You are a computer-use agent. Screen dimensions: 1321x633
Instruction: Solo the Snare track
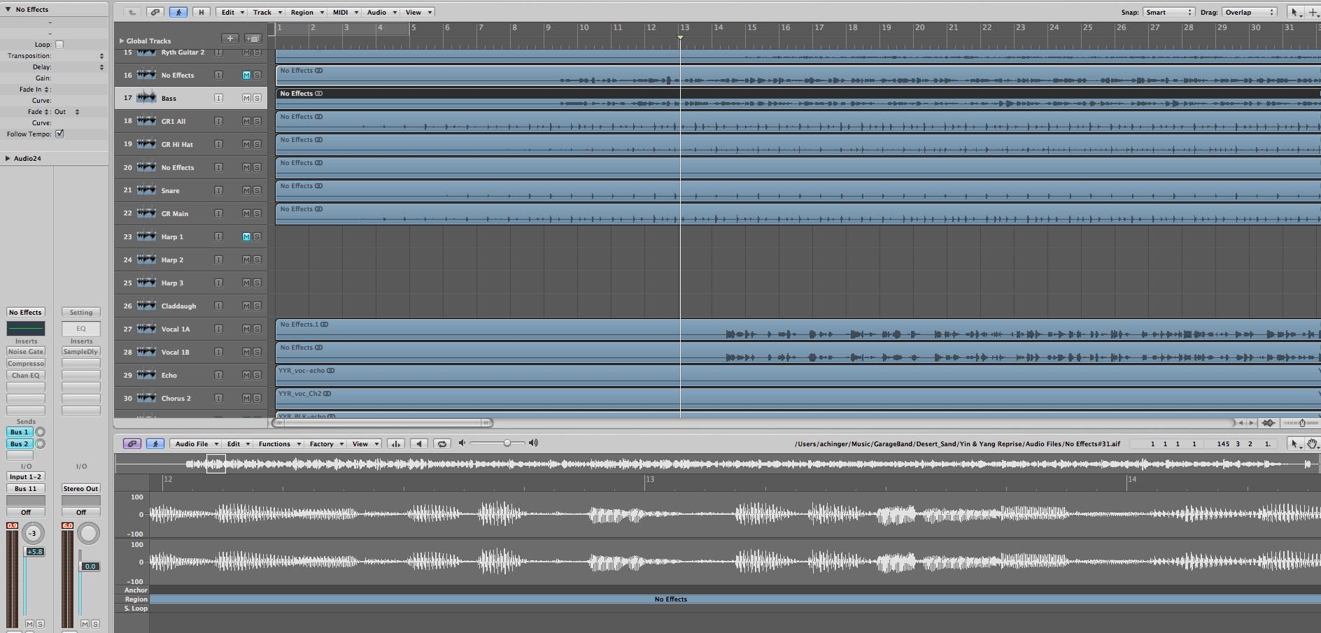tap(257, 190)
